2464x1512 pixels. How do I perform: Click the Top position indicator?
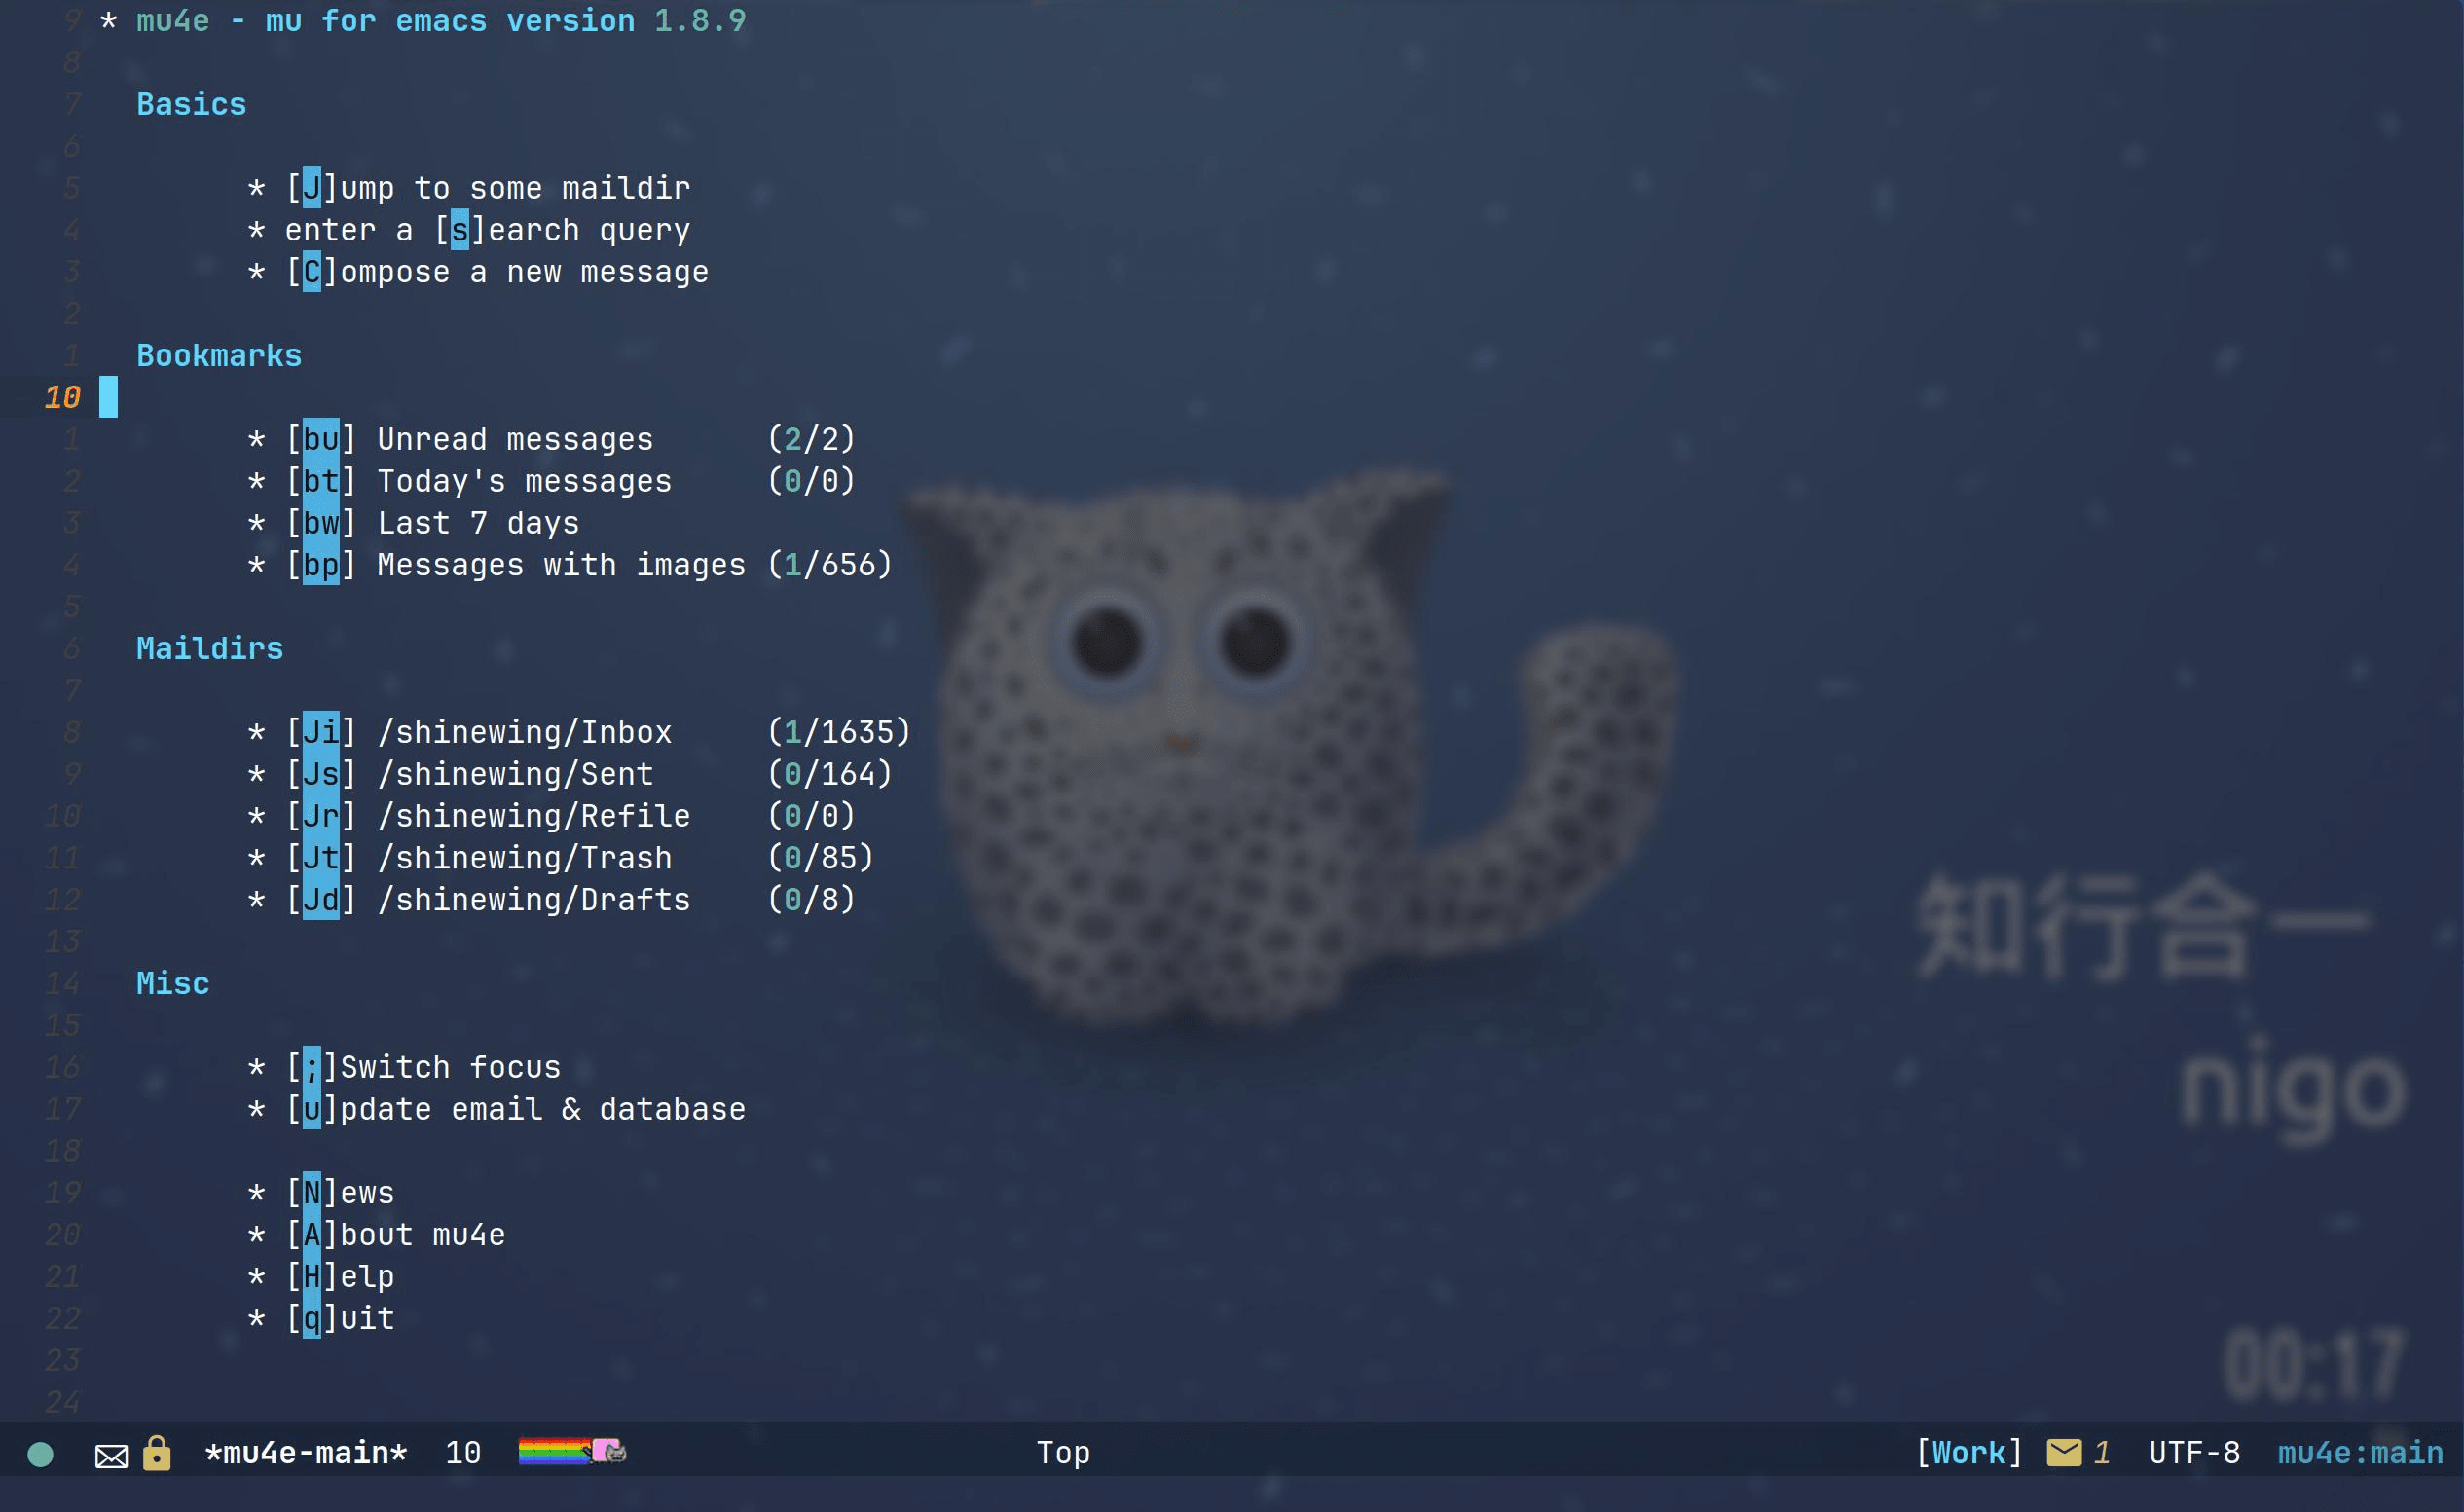pyautogui.click(x=1063, y=1452)
